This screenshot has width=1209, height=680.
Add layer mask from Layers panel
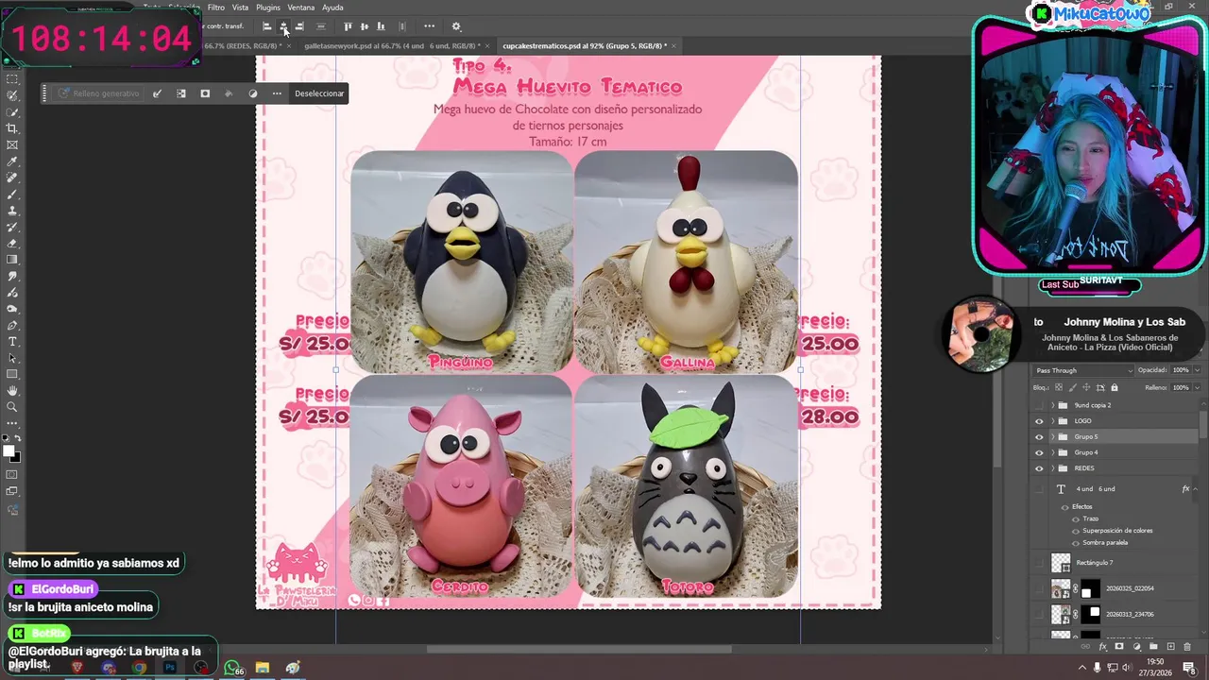coord(1119,647)
